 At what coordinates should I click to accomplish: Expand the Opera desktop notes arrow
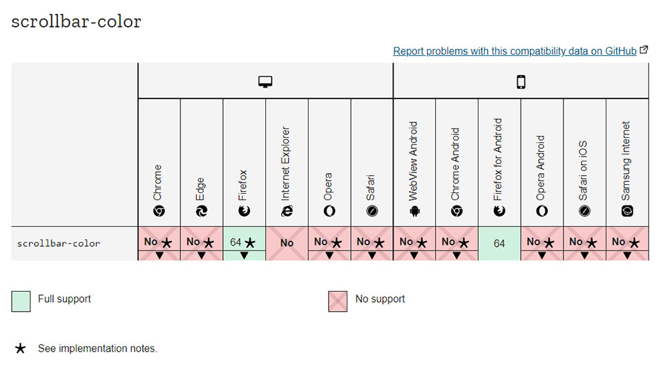pos(329,255)
